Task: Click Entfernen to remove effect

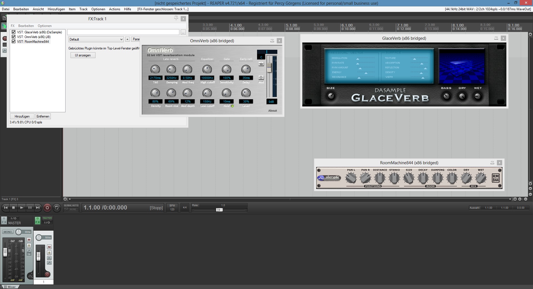Action: click(43, 116)
